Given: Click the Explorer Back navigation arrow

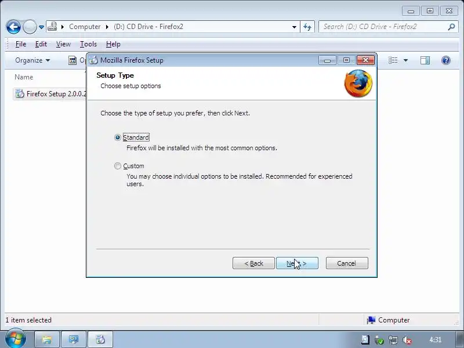Looking at the screenshot, I should (x=13, y=27).
